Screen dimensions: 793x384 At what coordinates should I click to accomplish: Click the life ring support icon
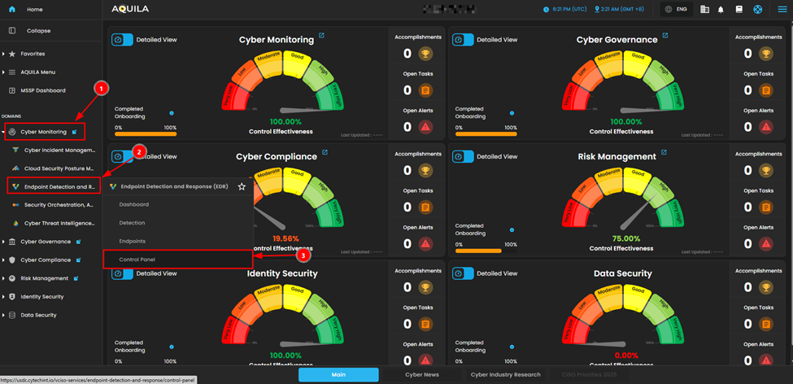[x=758, y=10]
